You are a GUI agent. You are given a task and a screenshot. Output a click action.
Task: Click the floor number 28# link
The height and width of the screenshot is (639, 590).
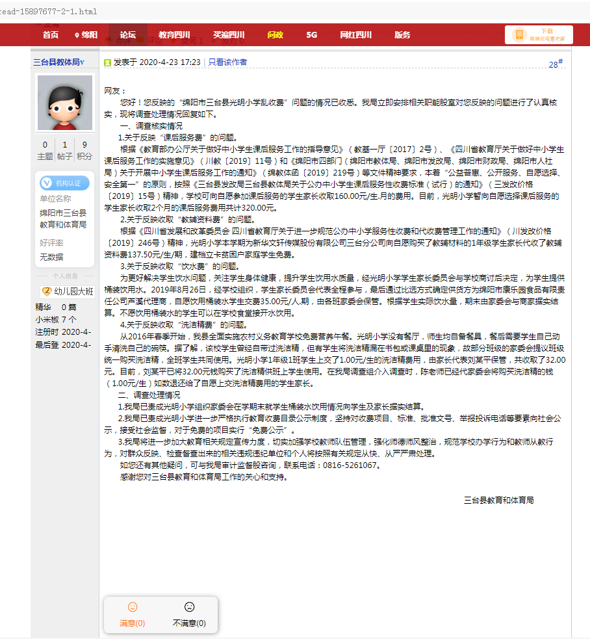tap(556, 64)
